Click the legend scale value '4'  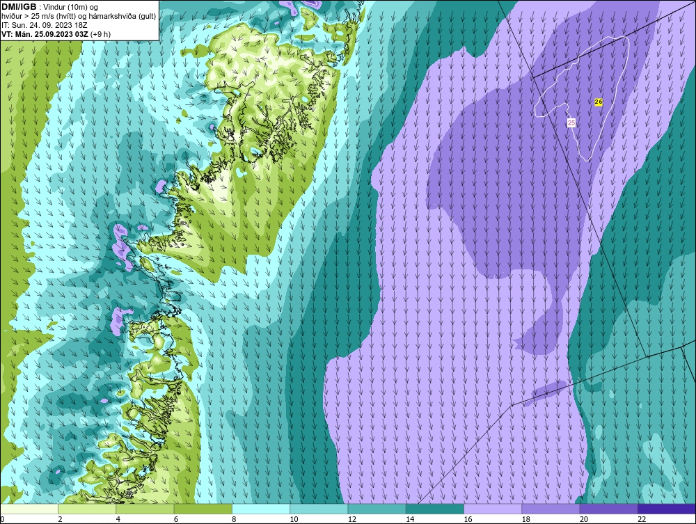(x=118, y=520)
